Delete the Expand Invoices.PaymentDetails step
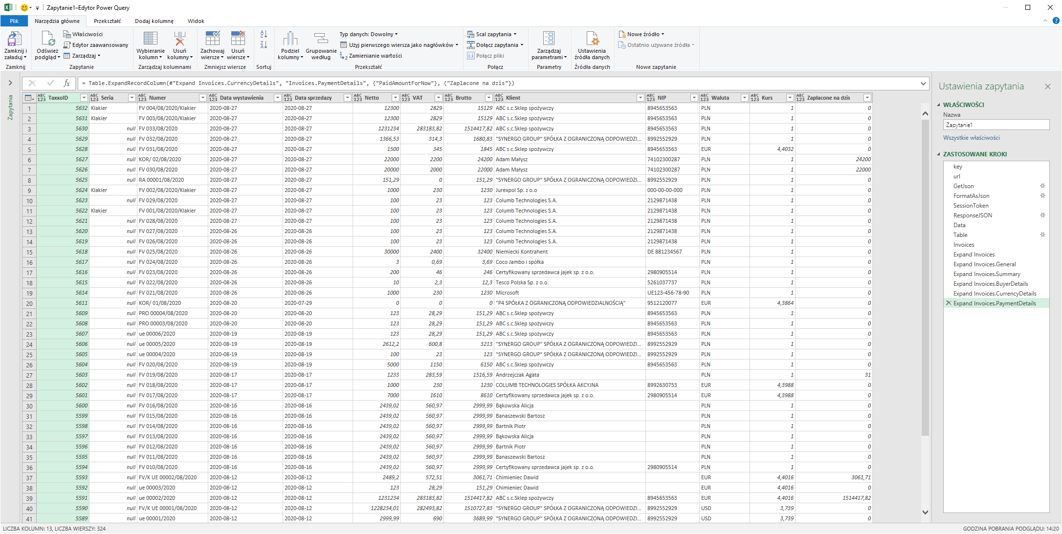Viewport: 1062px width, 534px height. (949, 303)
